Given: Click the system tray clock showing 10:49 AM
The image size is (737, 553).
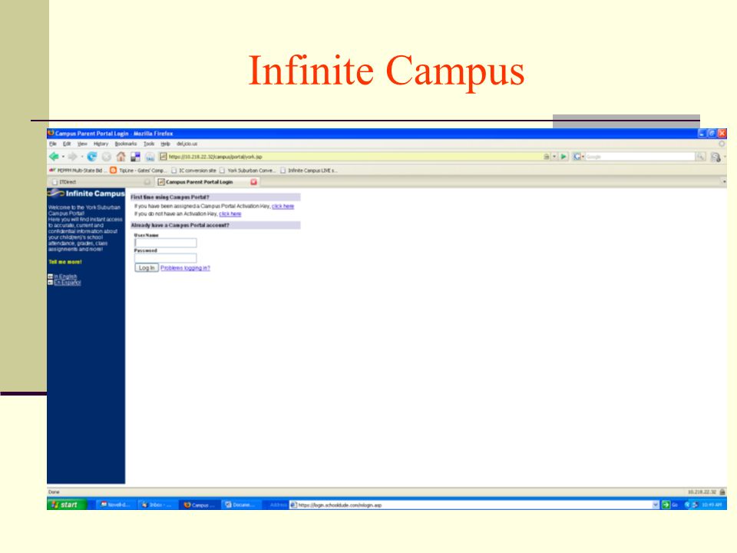Looking at the screenshot, I should pos(711,505).
